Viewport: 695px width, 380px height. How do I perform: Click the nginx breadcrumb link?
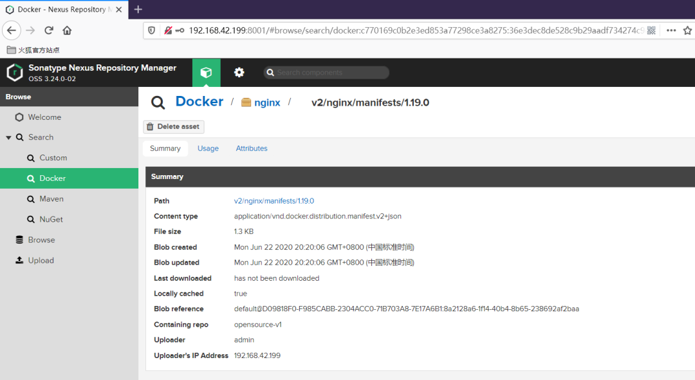tap(266, 102)
